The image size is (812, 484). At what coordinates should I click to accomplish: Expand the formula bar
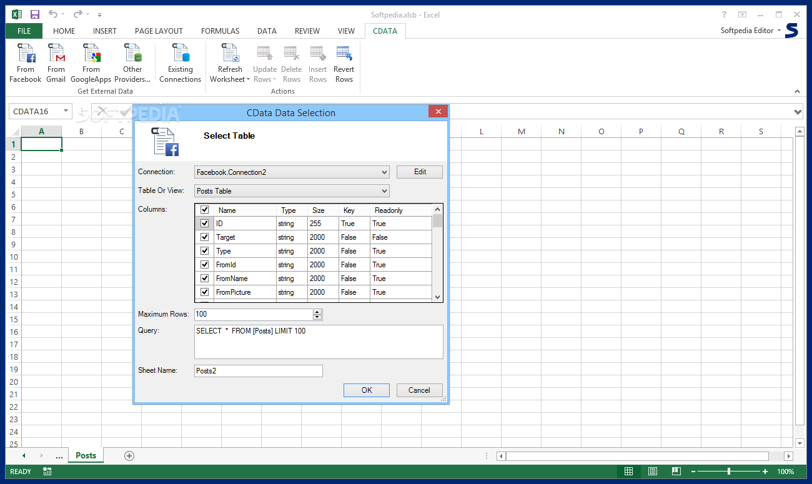click(x=798, y=112)
